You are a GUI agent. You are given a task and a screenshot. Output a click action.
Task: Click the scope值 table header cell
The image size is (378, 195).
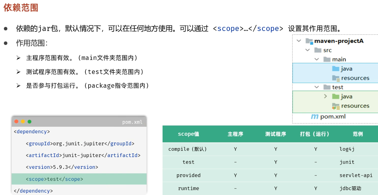click(188, 134)
